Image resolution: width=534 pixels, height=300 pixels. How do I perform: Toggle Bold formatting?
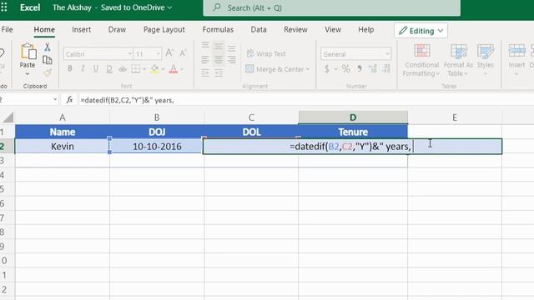pyautogui.click(x=70, y=68)
